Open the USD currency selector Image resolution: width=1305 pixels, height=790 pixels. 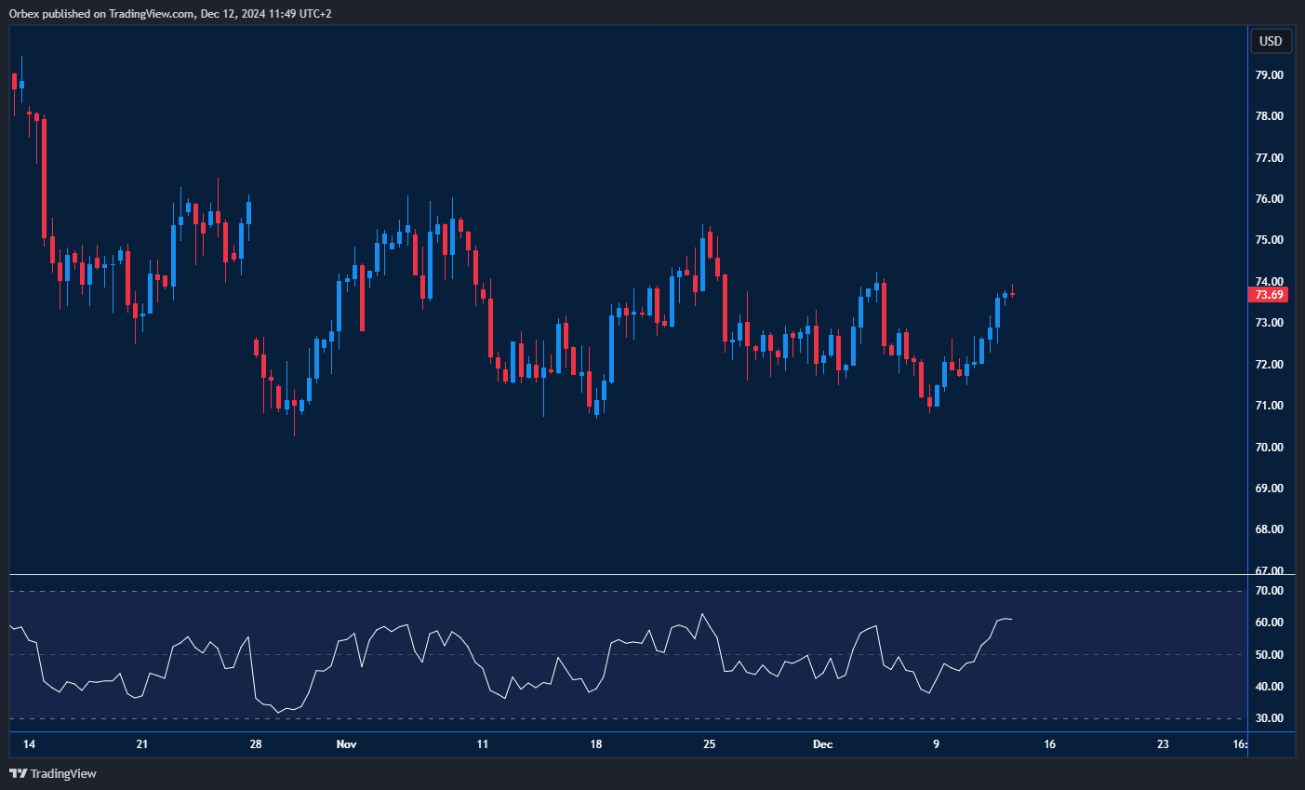tap(1271, 41)
